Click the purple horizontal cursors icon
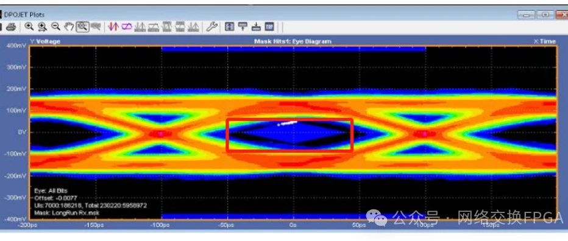 point(126,26)
